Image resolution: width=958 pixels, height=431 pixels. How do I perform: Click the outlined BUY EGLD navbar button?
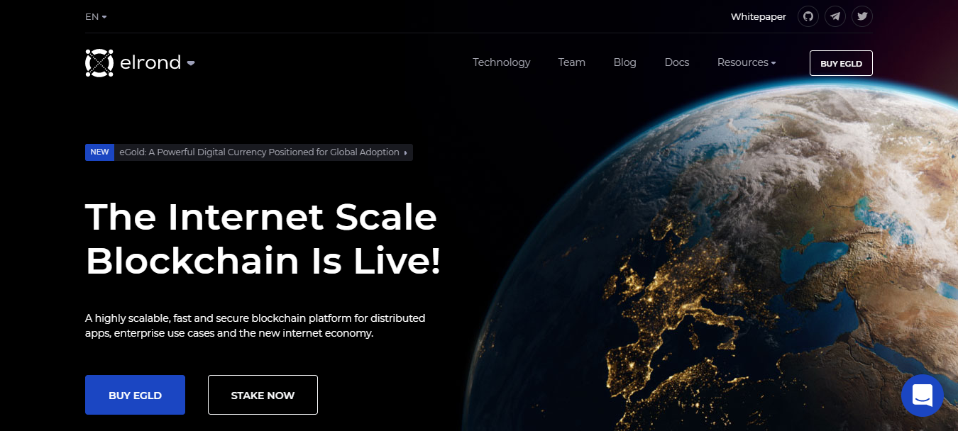(x=841, y=63)
